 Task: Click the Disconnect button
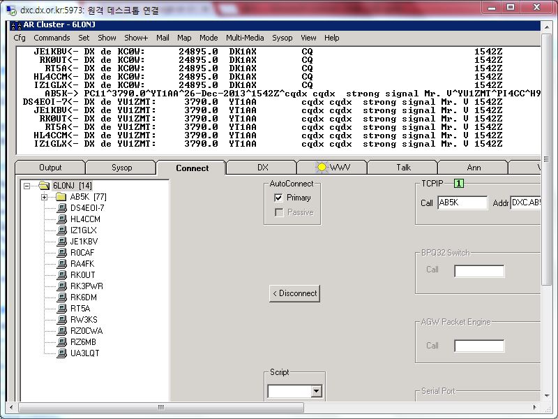[x=294, y=293]
